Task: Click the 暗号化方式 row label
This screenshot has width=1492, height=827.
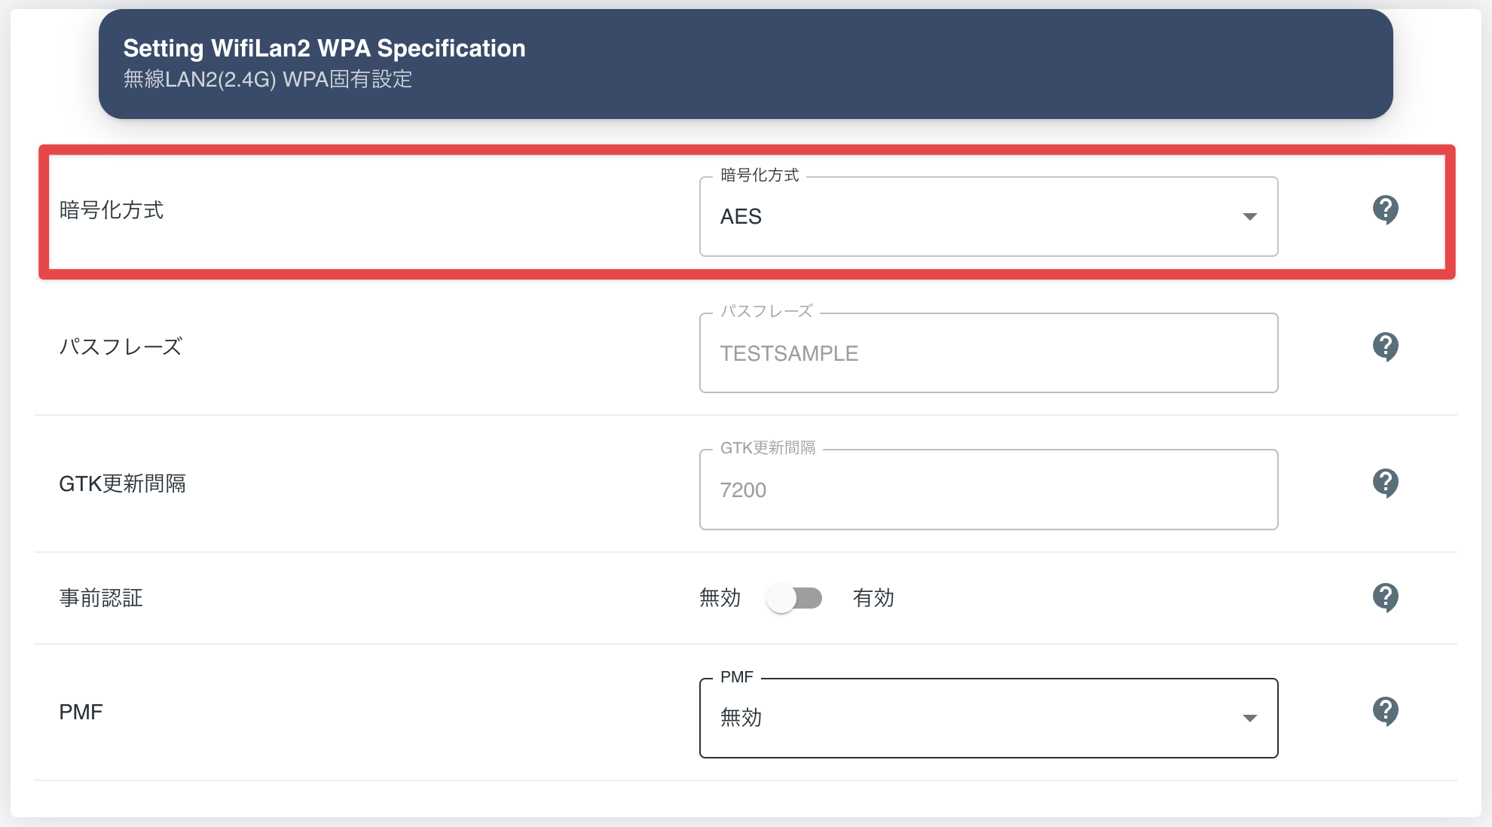Action: tap(112, 210)
